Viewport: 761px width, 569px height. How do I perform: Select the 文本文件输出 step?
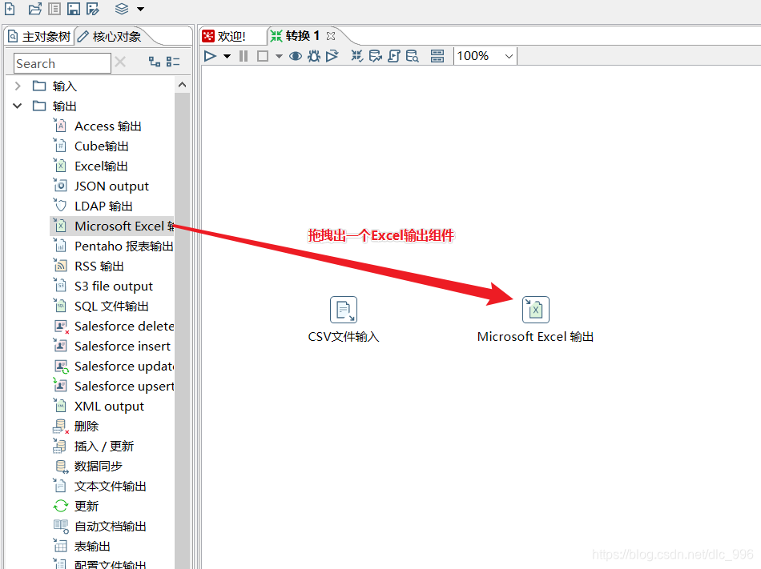pyautogui.click(x=99, y=486)
